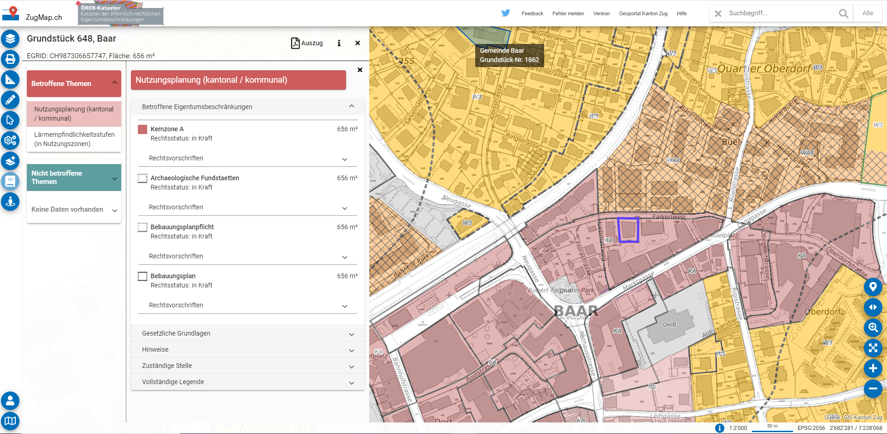Open the Feedback link
887x434 pixels.
(532, 13)
